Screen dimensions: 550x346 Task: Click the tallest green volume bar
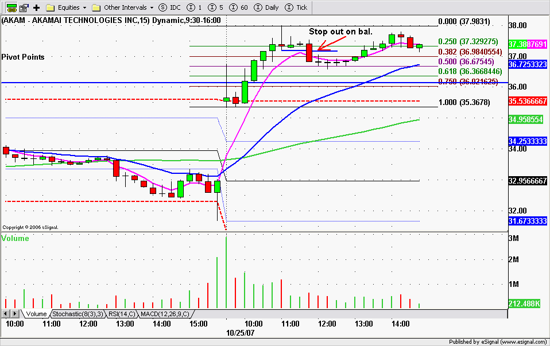coord(226,273)
